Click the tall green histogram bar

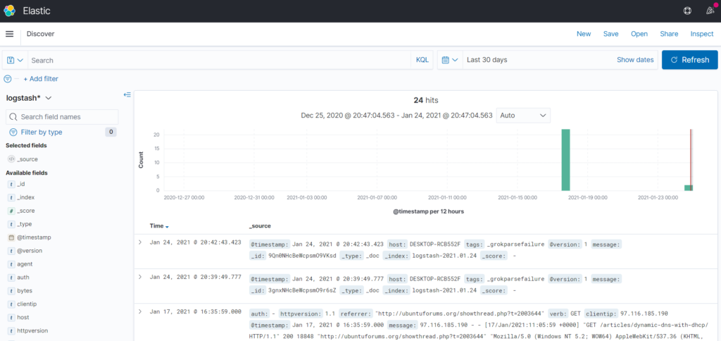tap(565, 160)
